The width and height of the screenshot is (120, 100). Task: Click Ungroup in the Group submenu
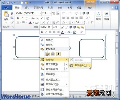(80, 65)
